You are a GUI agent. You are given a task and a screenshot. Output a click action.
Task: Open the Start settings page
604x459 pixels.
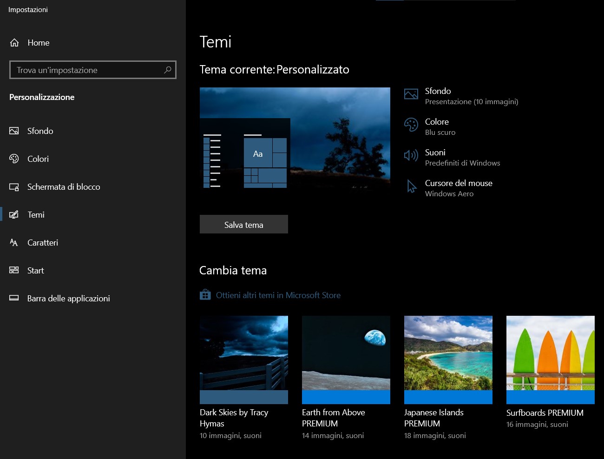point(93,271)
